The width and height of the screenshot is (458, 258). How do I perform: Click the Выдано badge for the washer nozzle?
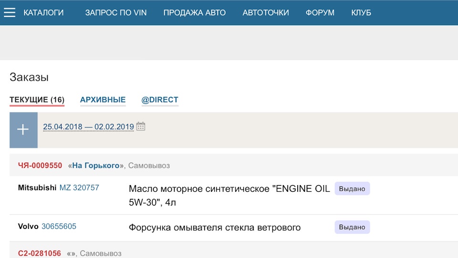pos(352,227)
